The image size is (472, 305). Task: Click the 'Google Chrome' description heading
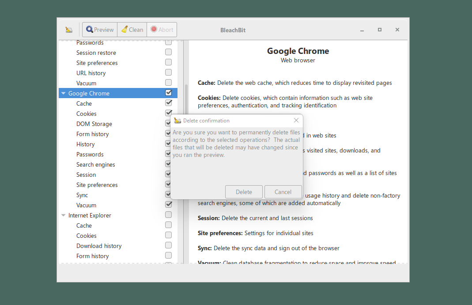coord(298,51)
